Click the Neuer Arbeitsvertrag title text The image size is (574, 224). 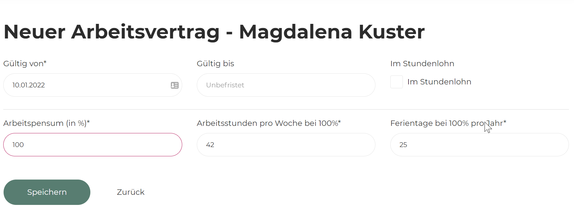pos(112,32)
